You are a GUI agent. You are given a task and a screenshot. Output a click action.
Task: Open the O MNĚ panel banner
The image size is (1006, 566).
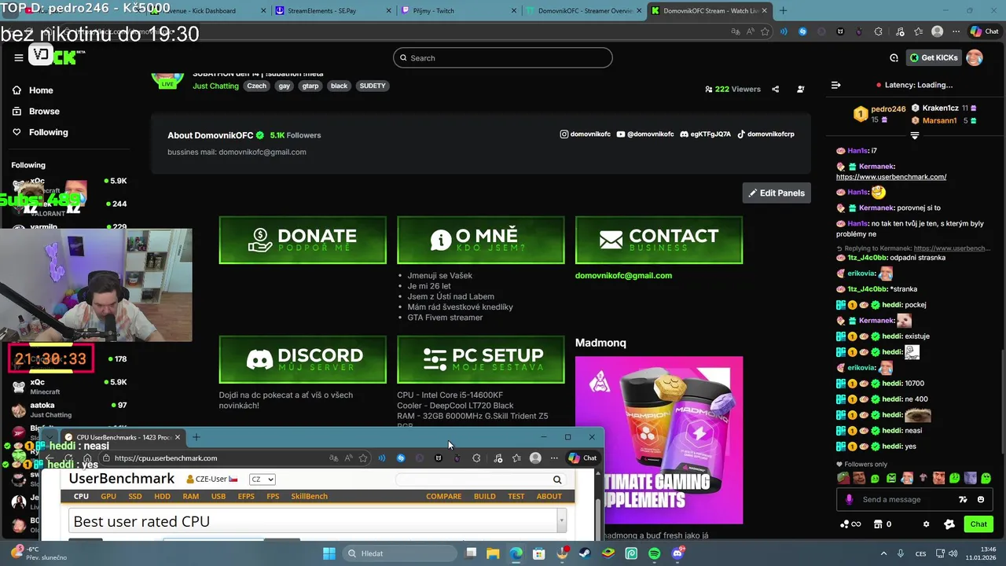pyautogui.click(x=481, y=240)
